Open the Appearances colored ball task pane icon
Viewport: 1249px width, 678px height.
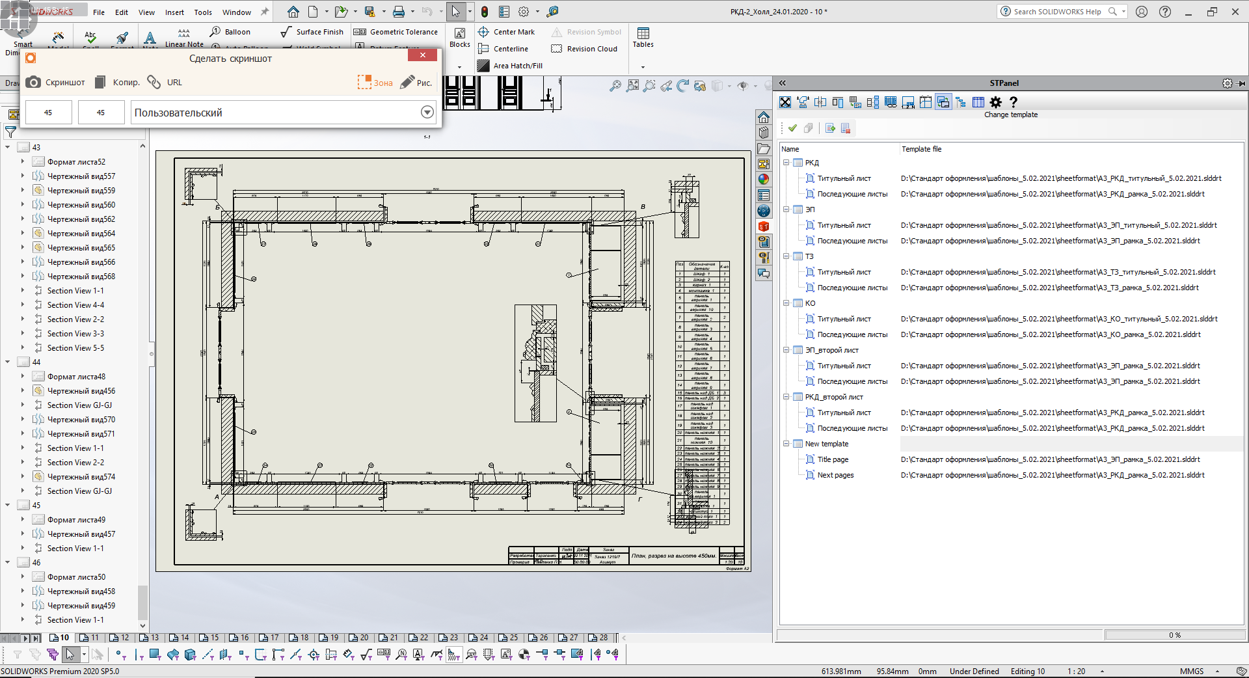[764, 180]
